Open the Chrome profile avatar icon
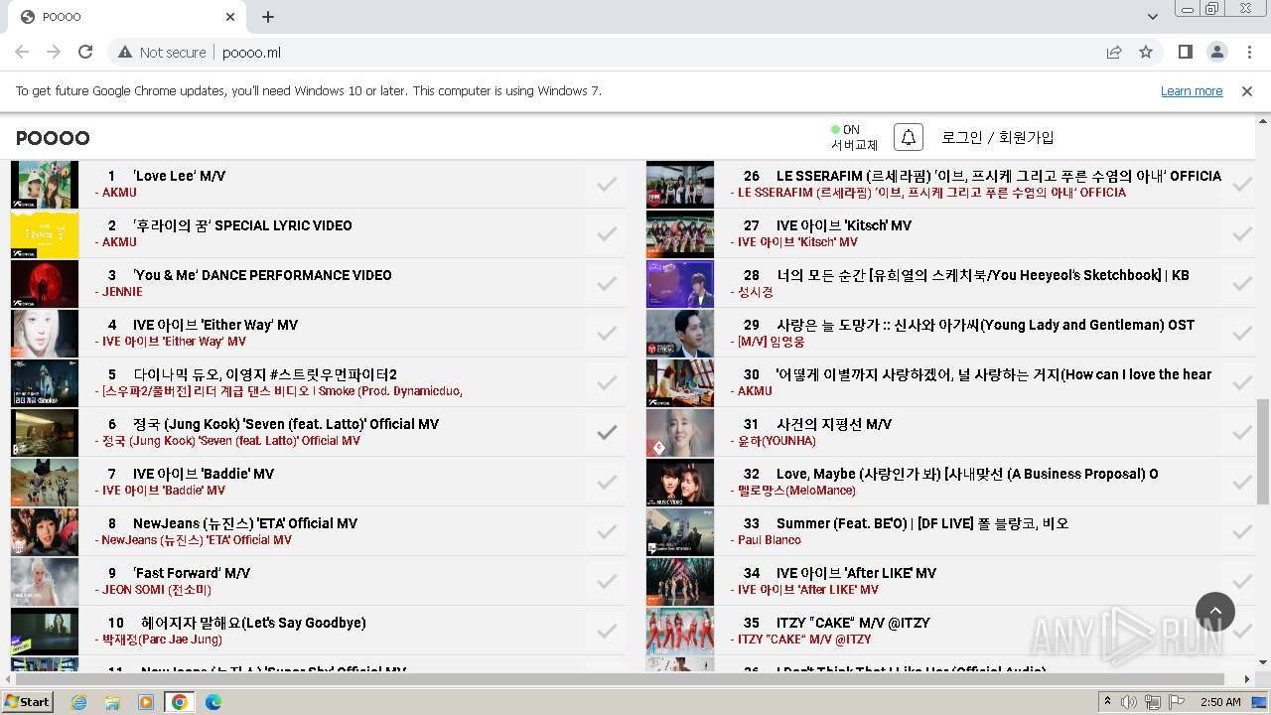The image size is (1271, 715). coord(1216,52)
